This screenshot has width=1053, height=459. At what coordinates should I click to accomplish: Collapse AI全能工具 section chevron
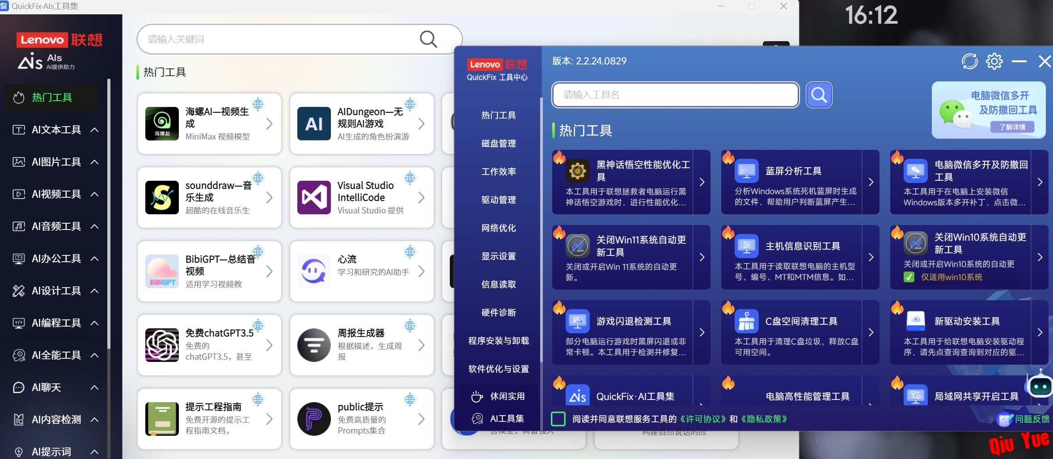[94, 355]
